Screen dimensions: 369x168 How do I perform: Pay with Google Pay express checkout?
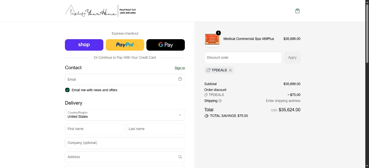[x=165, y=45]
